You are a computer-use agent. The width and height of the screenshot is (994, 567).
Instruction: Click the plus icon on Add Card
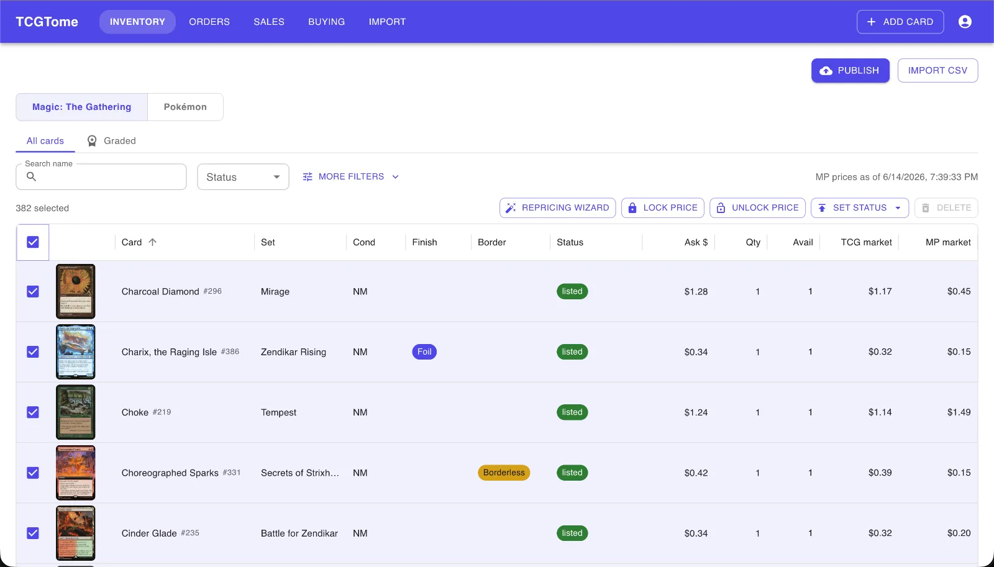click(871, 22)
